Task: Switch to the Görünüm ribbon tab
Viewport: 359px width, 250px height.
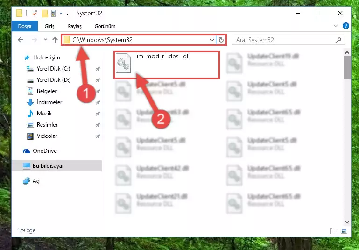Action: [105, 26]
